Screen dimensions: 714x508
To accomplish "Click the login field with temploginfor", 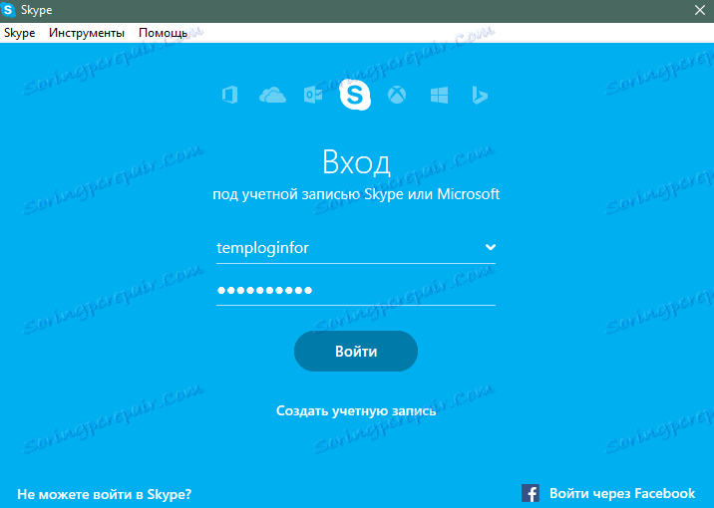I will pos(356,248).
